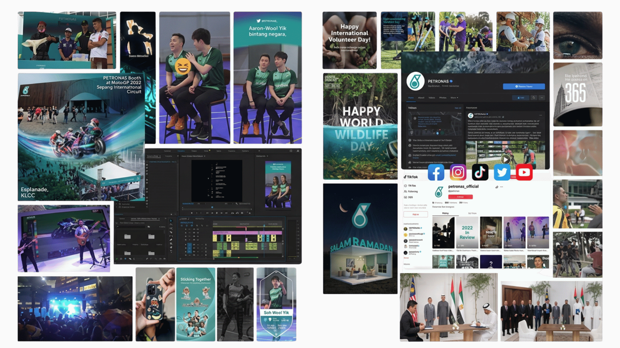Open the PETRONAS Facebook profile picture
Viewport: 620px width, 348px height.
[415, 81]
